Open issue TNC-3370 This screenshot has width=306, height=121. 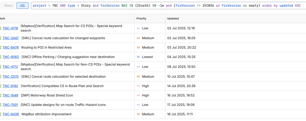[10, 77]
